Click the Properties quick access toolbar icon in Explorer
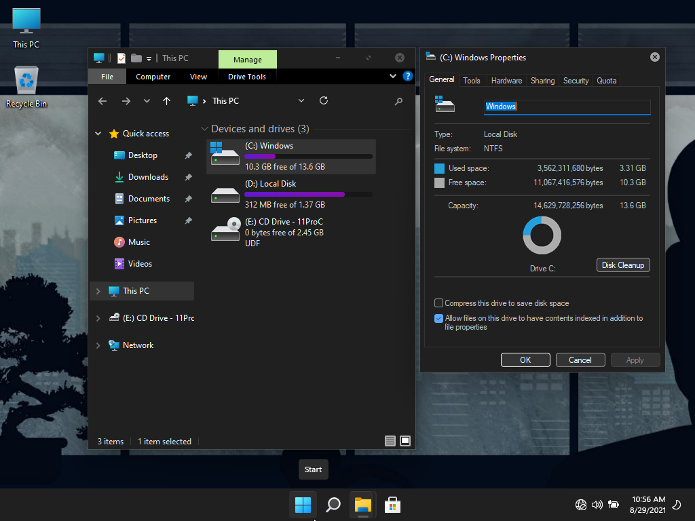695x521 pixels. (x=121, y=58)
